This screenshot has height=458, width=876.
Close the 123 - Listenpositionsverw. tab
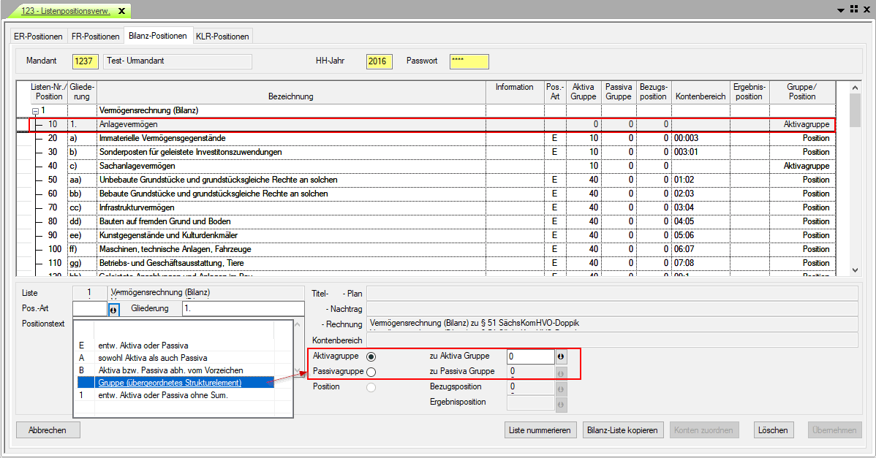121,11
